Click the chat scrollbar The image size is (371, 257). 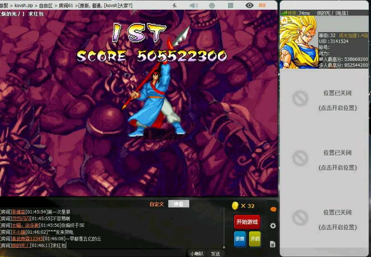tap(224, 228)
